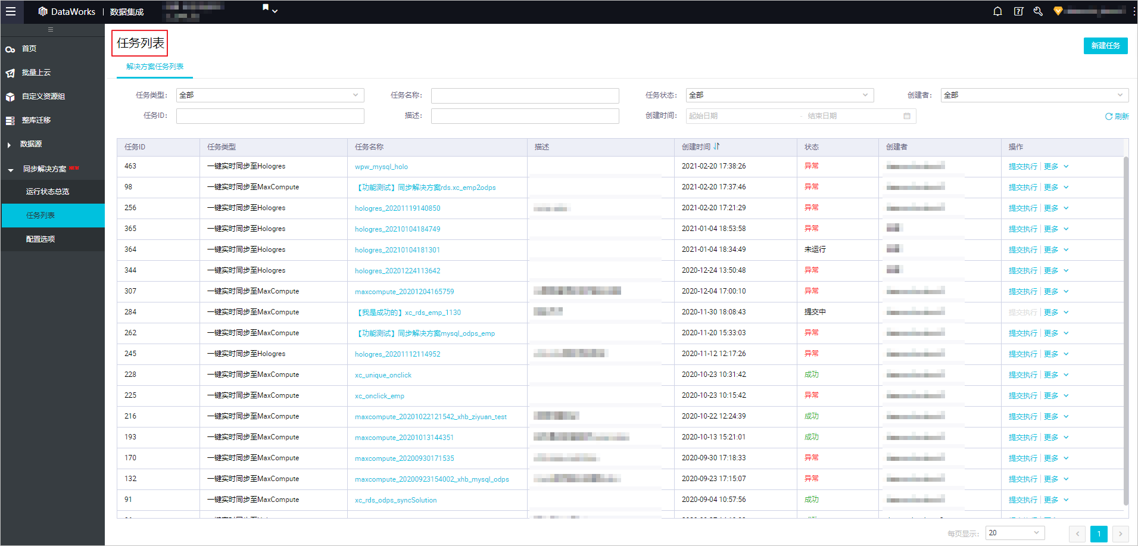Click the DataWorks logo
The height and width of the screenshot is (546, 1138).
click(67, 11)
